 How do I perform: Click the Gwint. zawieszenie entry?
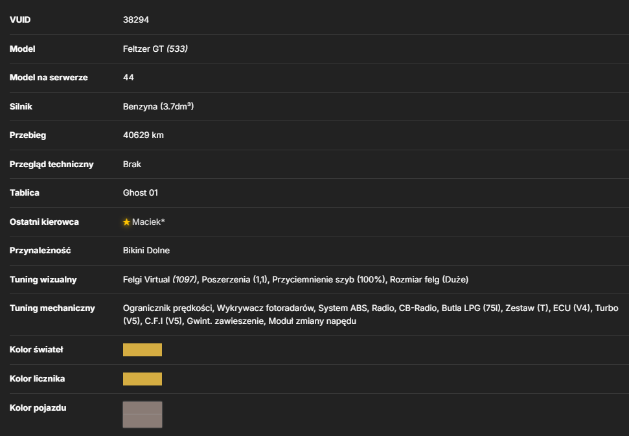click(225, 321)
